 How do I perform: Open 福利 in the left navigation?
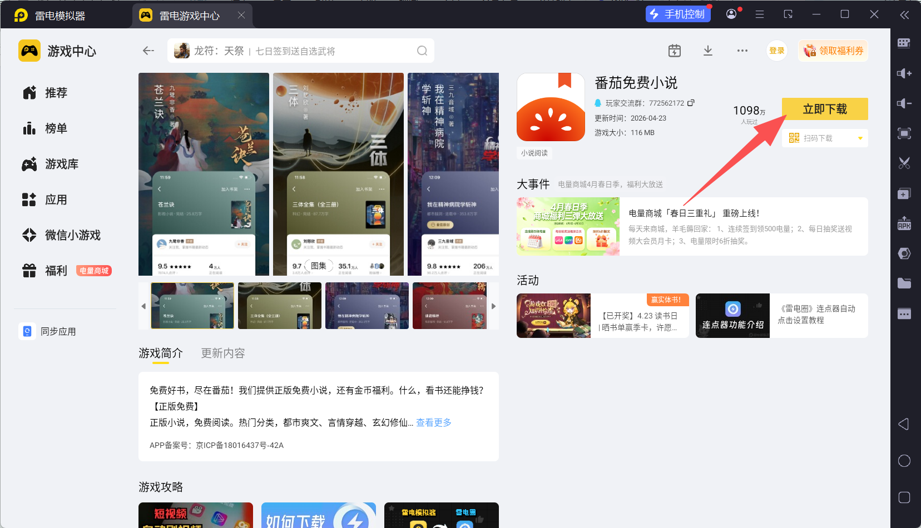(x=45, y=271)
